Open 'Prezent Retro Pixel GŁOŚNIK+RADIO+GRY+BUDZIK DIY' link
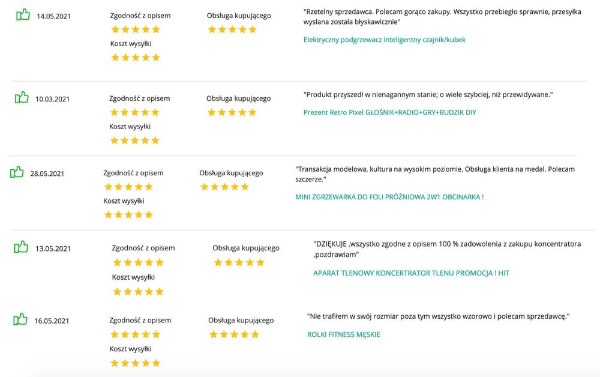The width and height of the screenshot is (600, 377). pos(389,112)
